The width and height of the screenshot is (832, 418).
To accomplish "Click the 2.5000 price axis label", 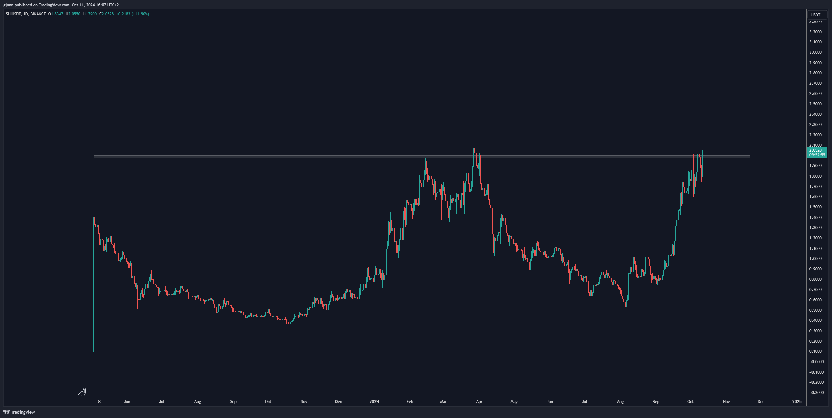I will pos(815,104).
